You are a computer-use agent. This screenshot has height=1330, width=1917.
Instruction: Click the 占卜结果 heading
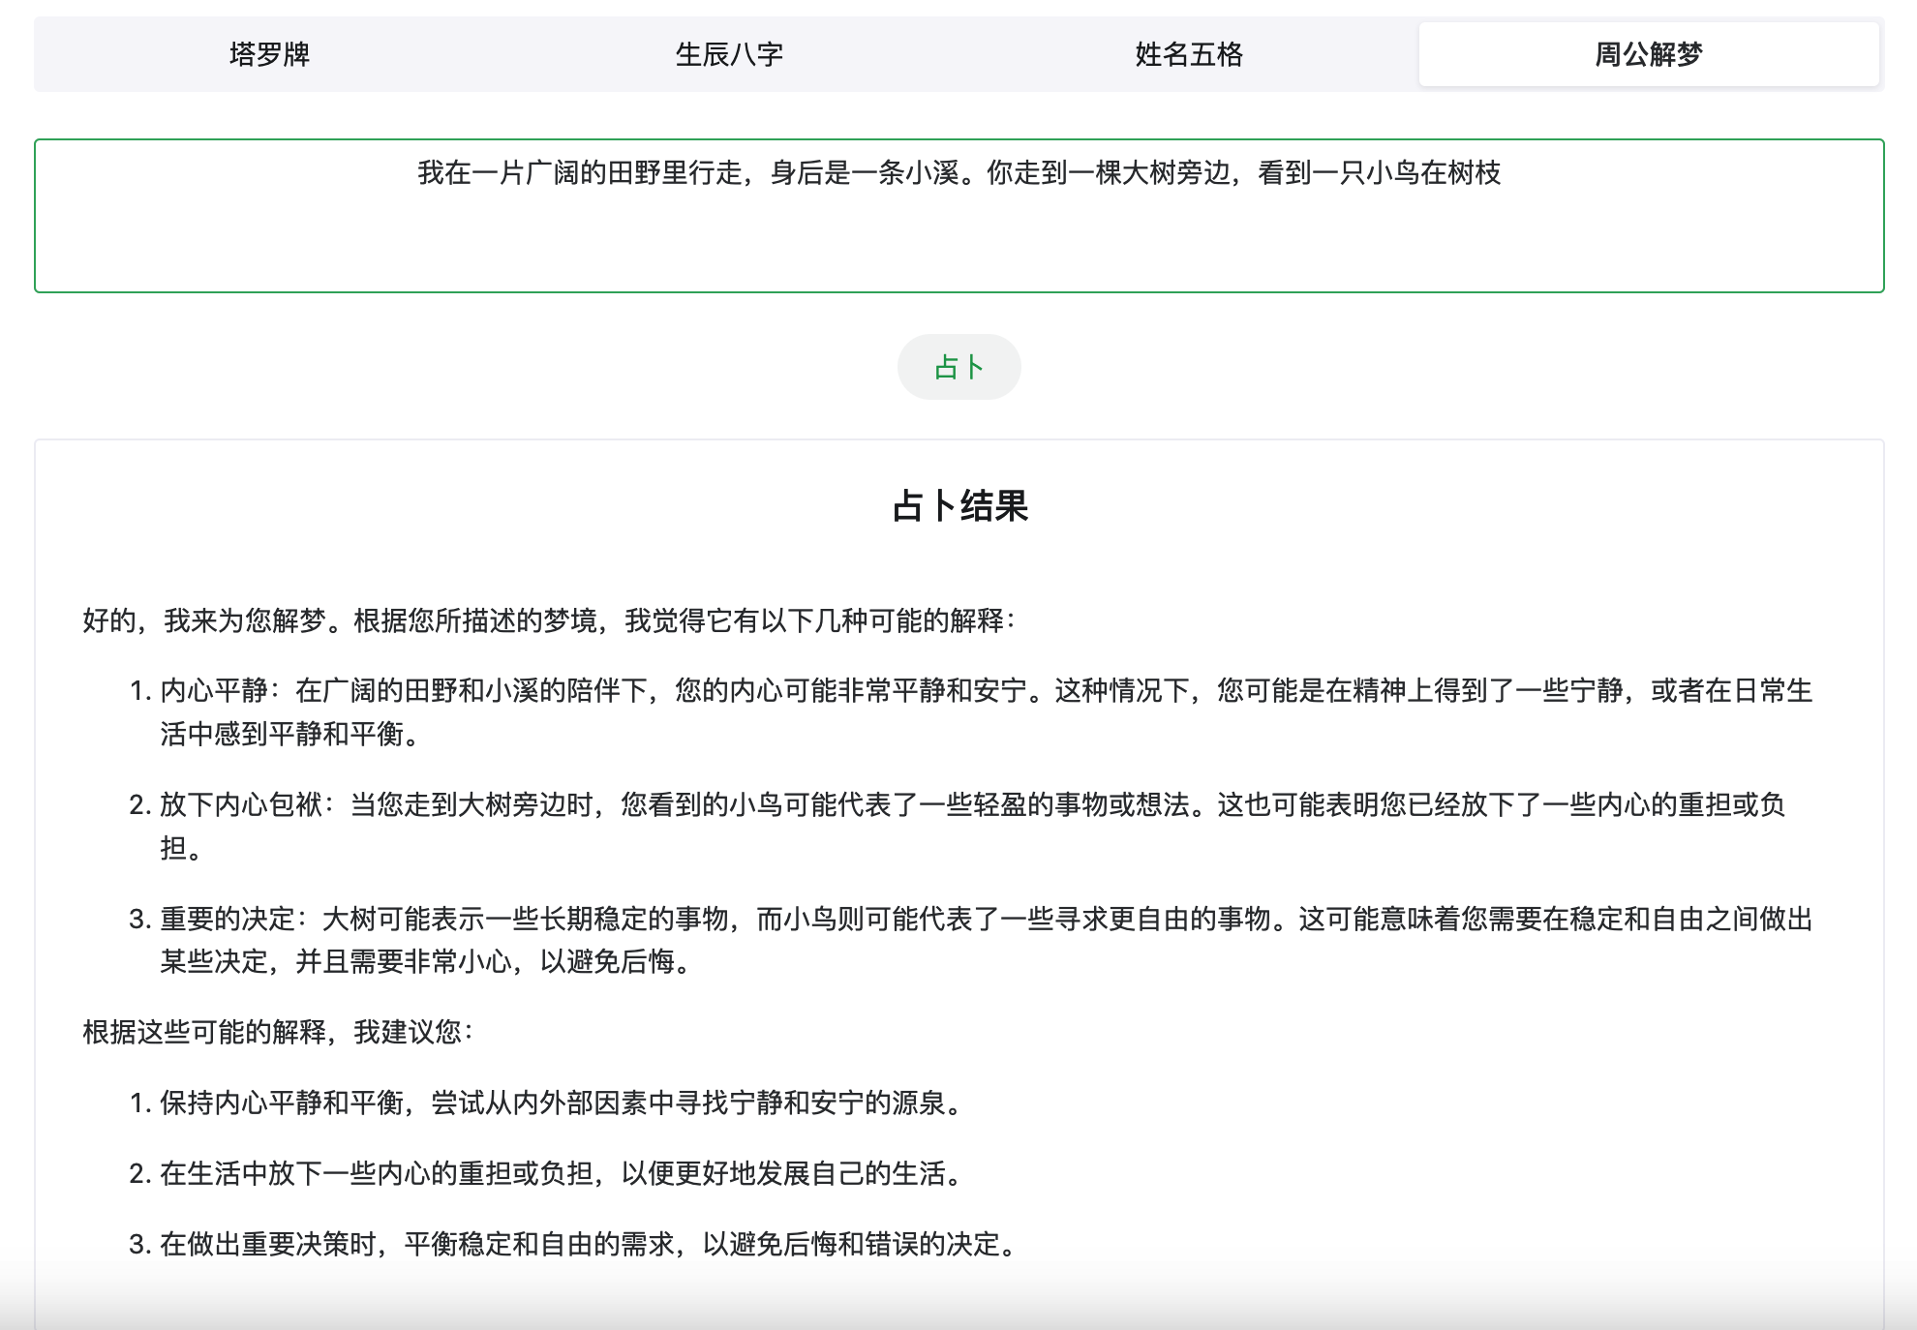coord(958,506)
